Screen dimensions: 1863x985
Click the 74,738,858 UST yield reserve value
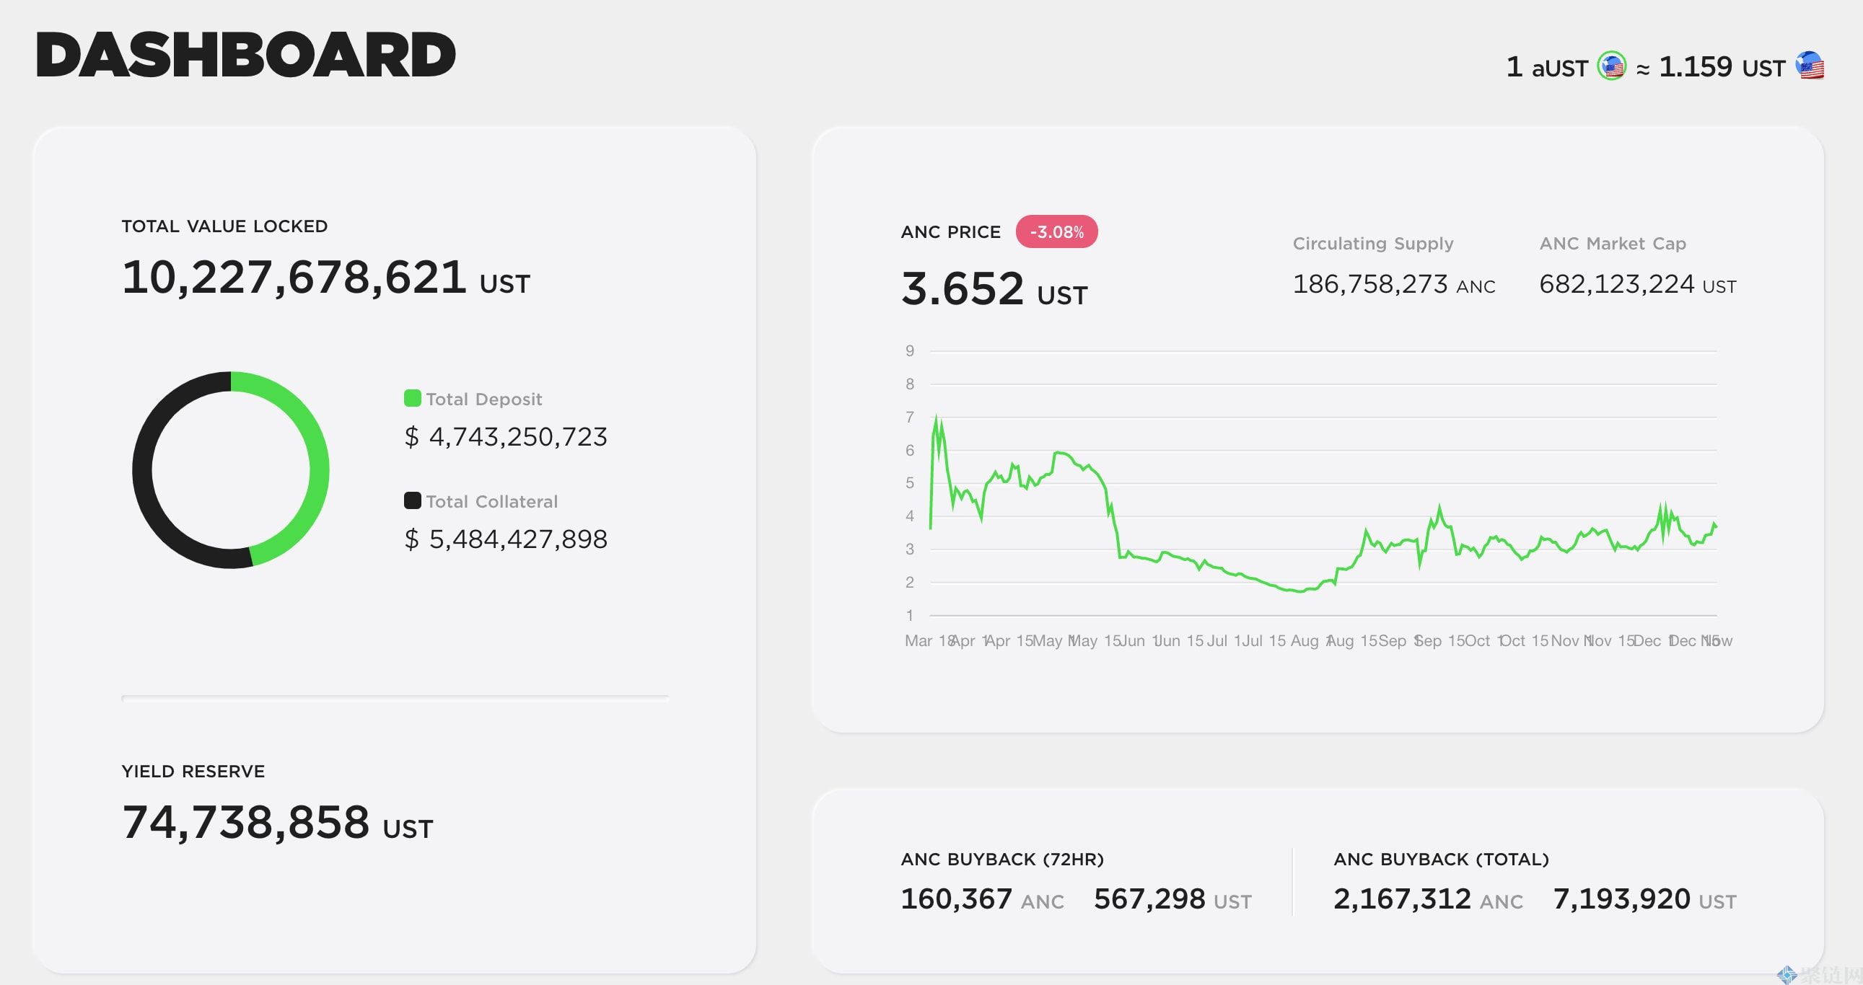tap(277, 823)
